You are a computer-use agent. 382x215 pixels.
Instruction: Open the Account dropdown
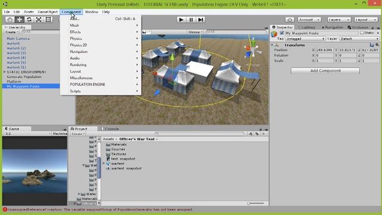[309, 20]
